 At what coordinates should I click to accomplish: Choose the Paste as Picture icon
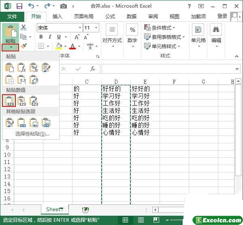click(34, 123)
